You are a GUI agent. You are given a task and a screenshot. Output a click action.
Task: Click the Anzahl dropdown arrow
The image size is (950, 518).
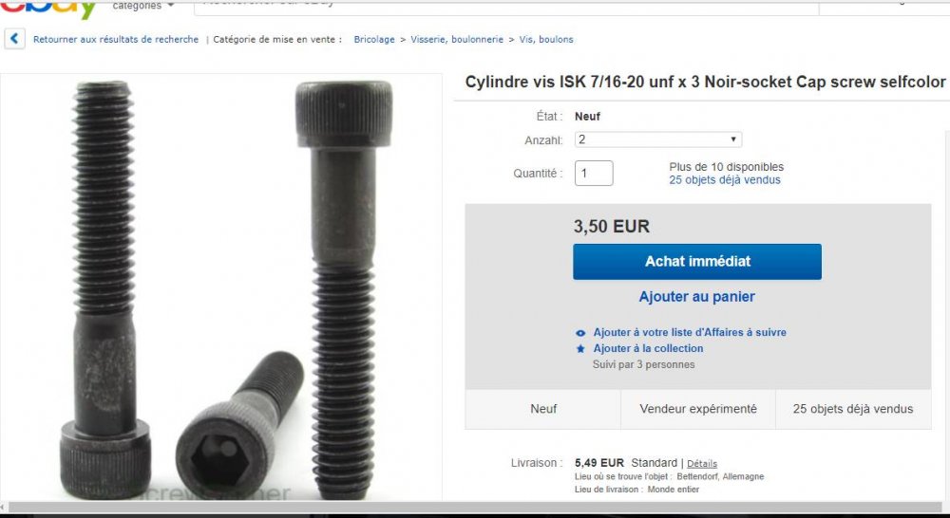(732, 139)
